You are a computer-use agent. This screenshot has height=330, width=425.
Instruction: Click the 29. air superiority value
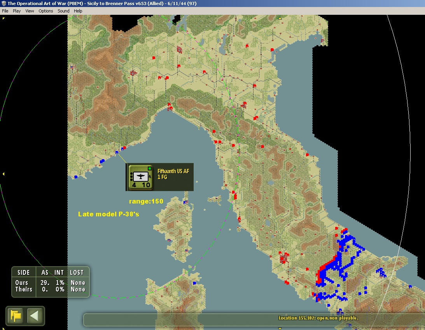(45, 283)
